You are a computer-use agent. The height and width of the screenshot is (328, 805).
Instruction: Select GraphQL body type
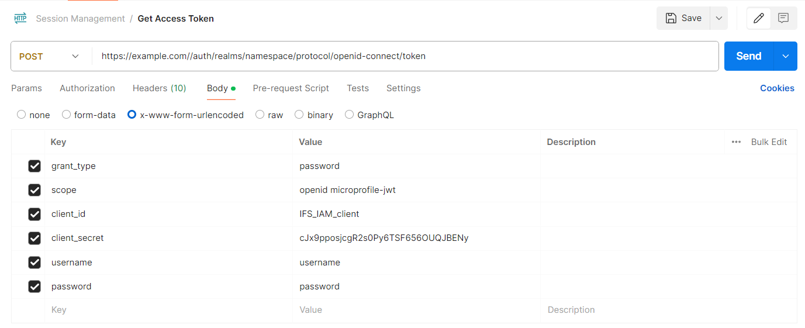click(350, 115)
